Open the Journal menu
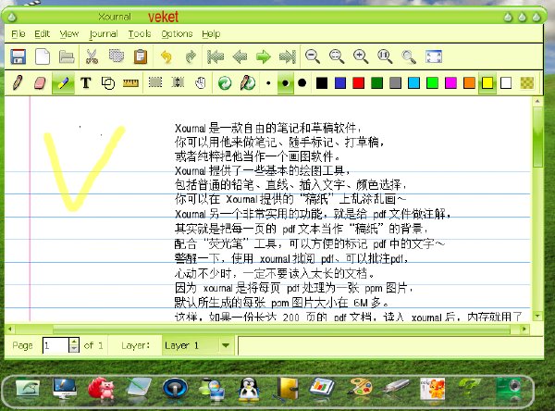 pos(104,33)
